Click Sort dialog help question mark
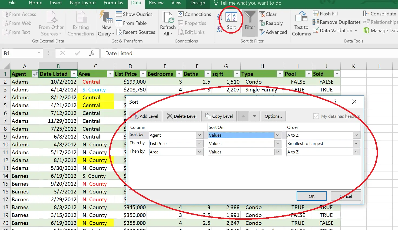The height and width of the screenshot is (230, 398). [335, 101]
